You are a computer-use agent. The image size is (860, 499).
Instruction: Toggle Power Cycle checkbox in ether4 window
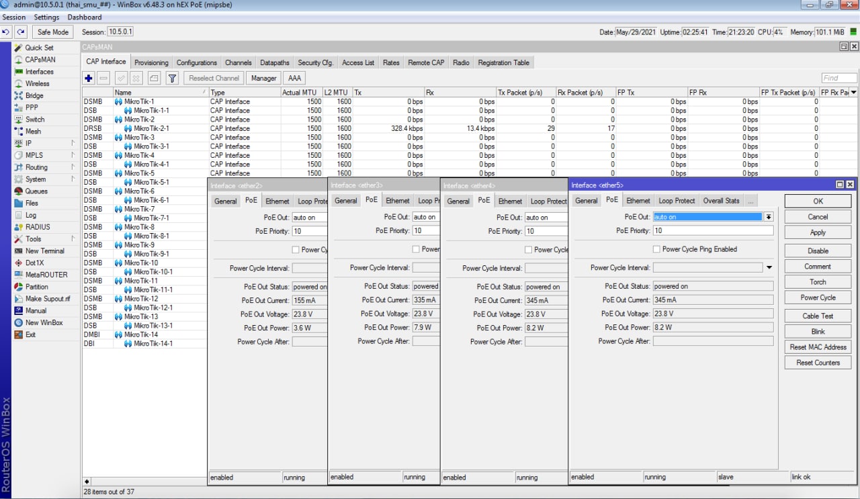[x=528, y=250]
